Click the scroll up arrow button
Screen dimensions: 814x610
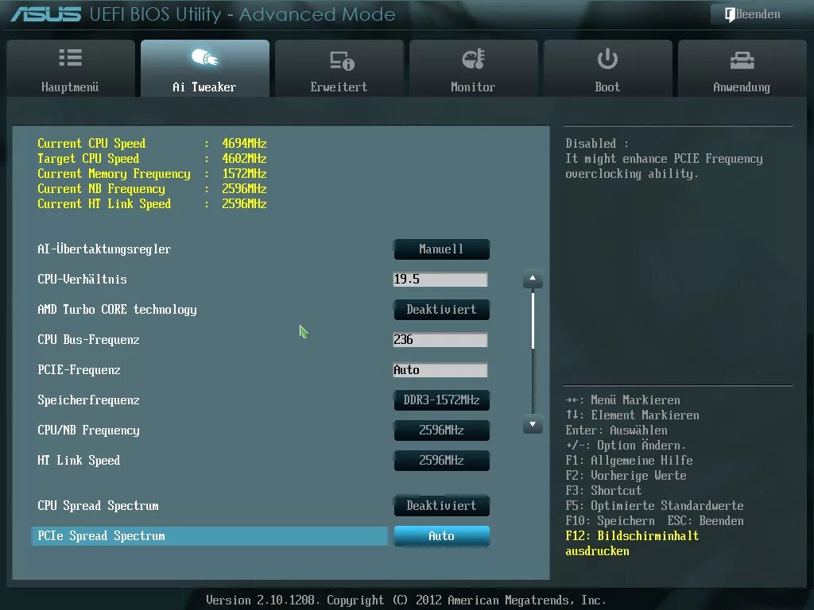point(533,279)
